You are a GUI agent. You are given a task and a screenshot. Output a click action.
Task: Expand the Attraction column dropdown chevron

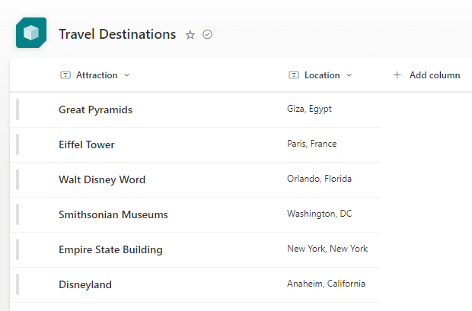126,75
